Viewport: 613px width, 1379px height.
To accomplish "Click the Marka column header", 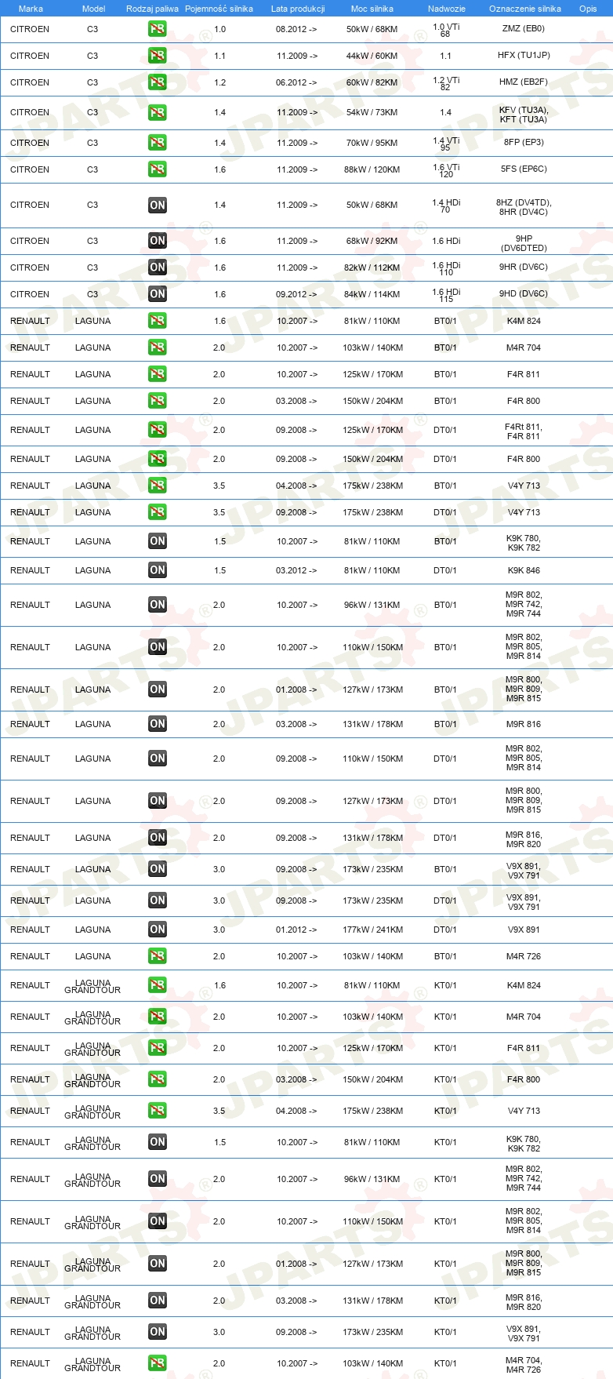I will 31,9.
